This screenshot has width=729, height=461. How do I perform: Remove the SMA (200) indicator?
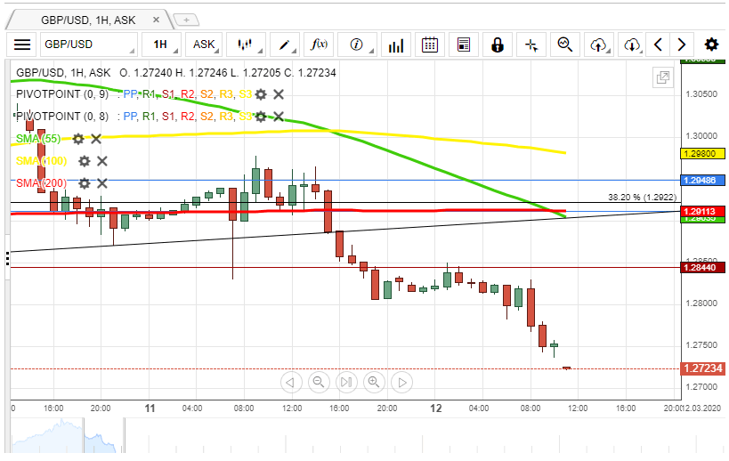click(101, 183)
